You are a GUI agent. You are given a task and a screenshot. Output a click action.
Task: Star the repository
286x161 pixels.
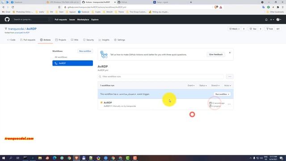[253, 29]
